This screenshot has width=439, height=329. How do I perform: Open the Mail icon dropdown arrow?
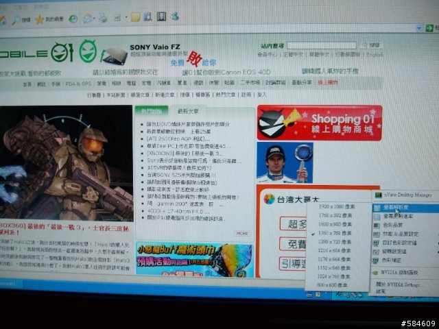click(x=94, y=19)
